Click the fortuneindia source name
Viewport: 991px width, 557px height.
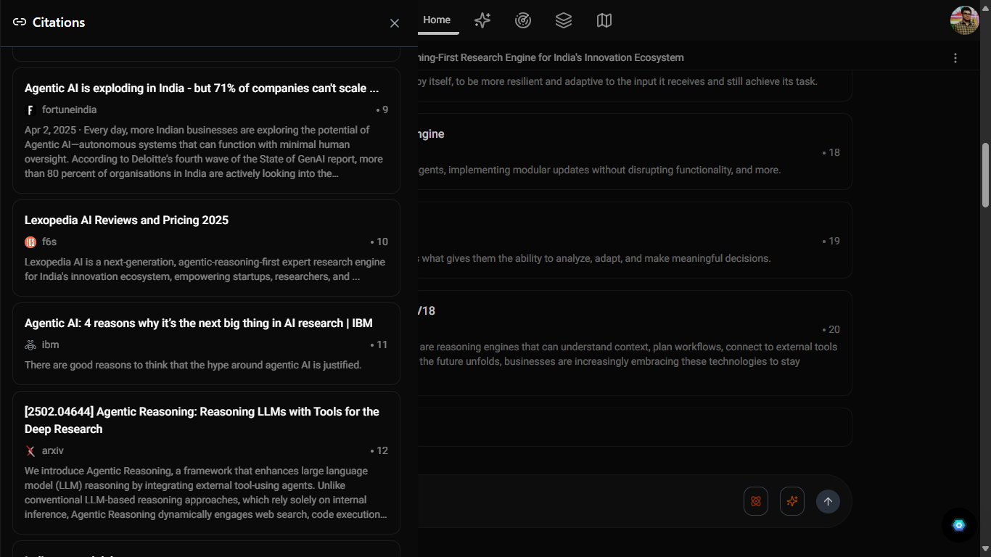69,110
